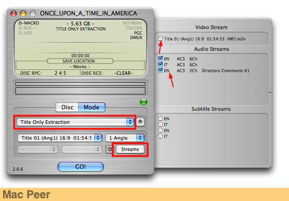Screen dimensions: 289x201
Task: Click the 2.6.6 version number
Action: click(18, 169)
